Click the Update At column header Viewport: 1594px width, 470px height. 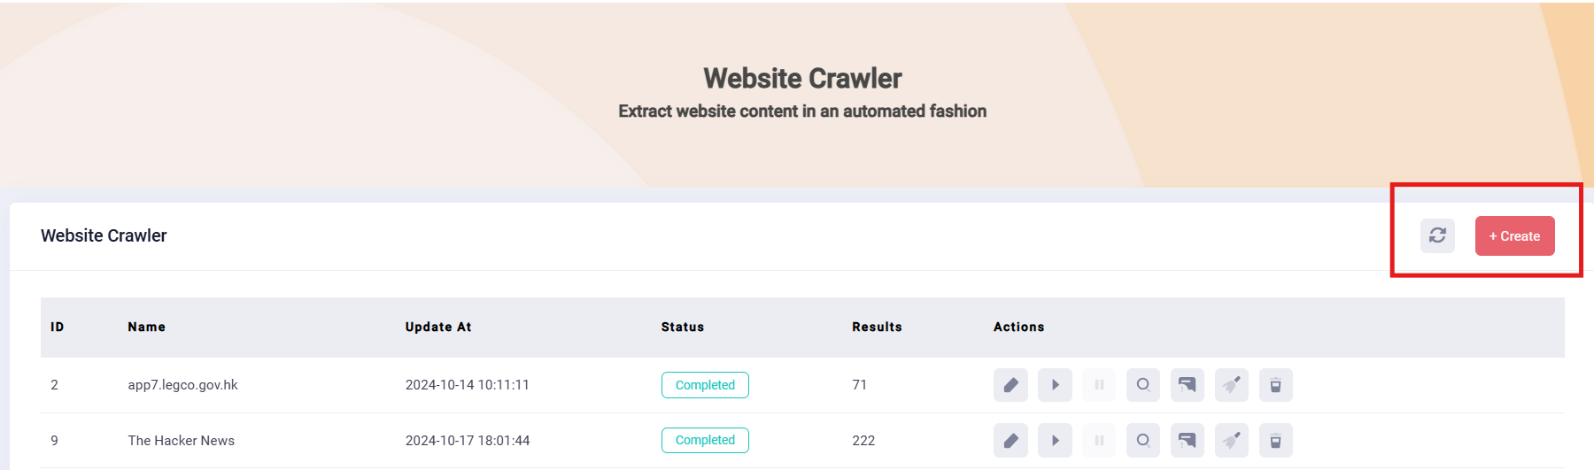point(438,327)
